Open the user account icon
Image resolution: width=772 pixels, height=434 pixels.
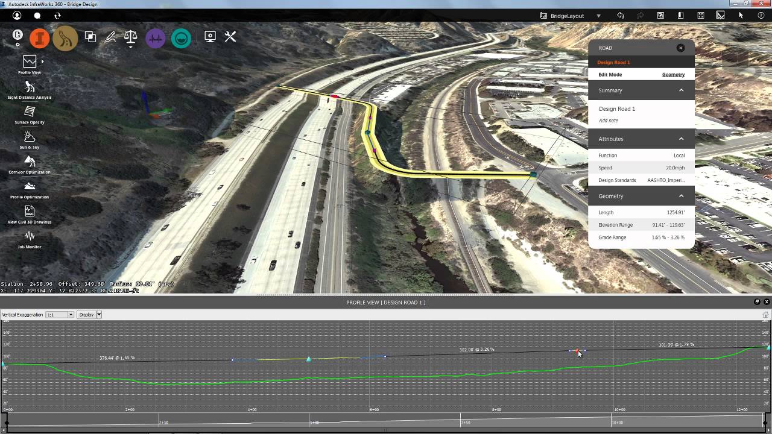tap(17, 16)
